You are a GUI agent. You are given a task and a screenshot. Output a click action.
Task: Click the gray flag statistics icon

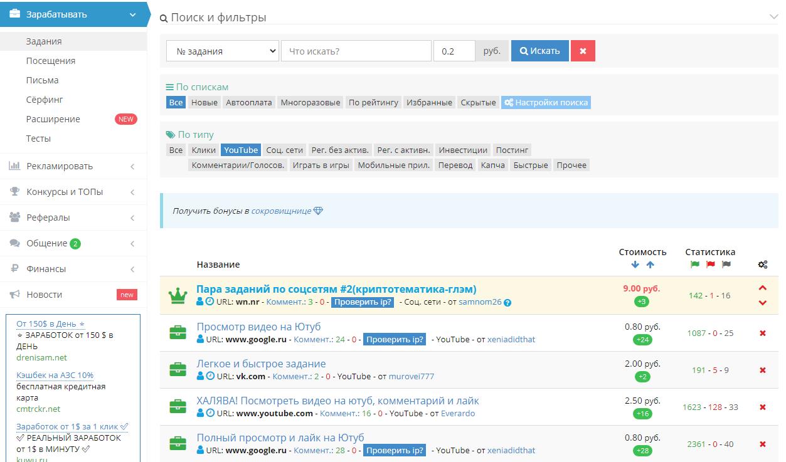(726, 265)
